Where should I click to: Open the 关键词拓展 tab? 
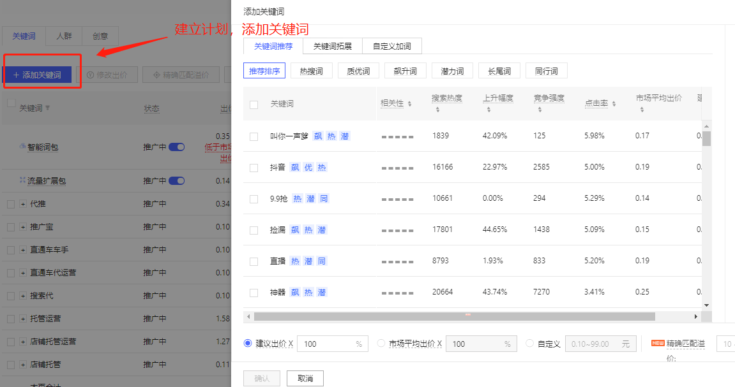pyautogui.click(x=332, y=47)
